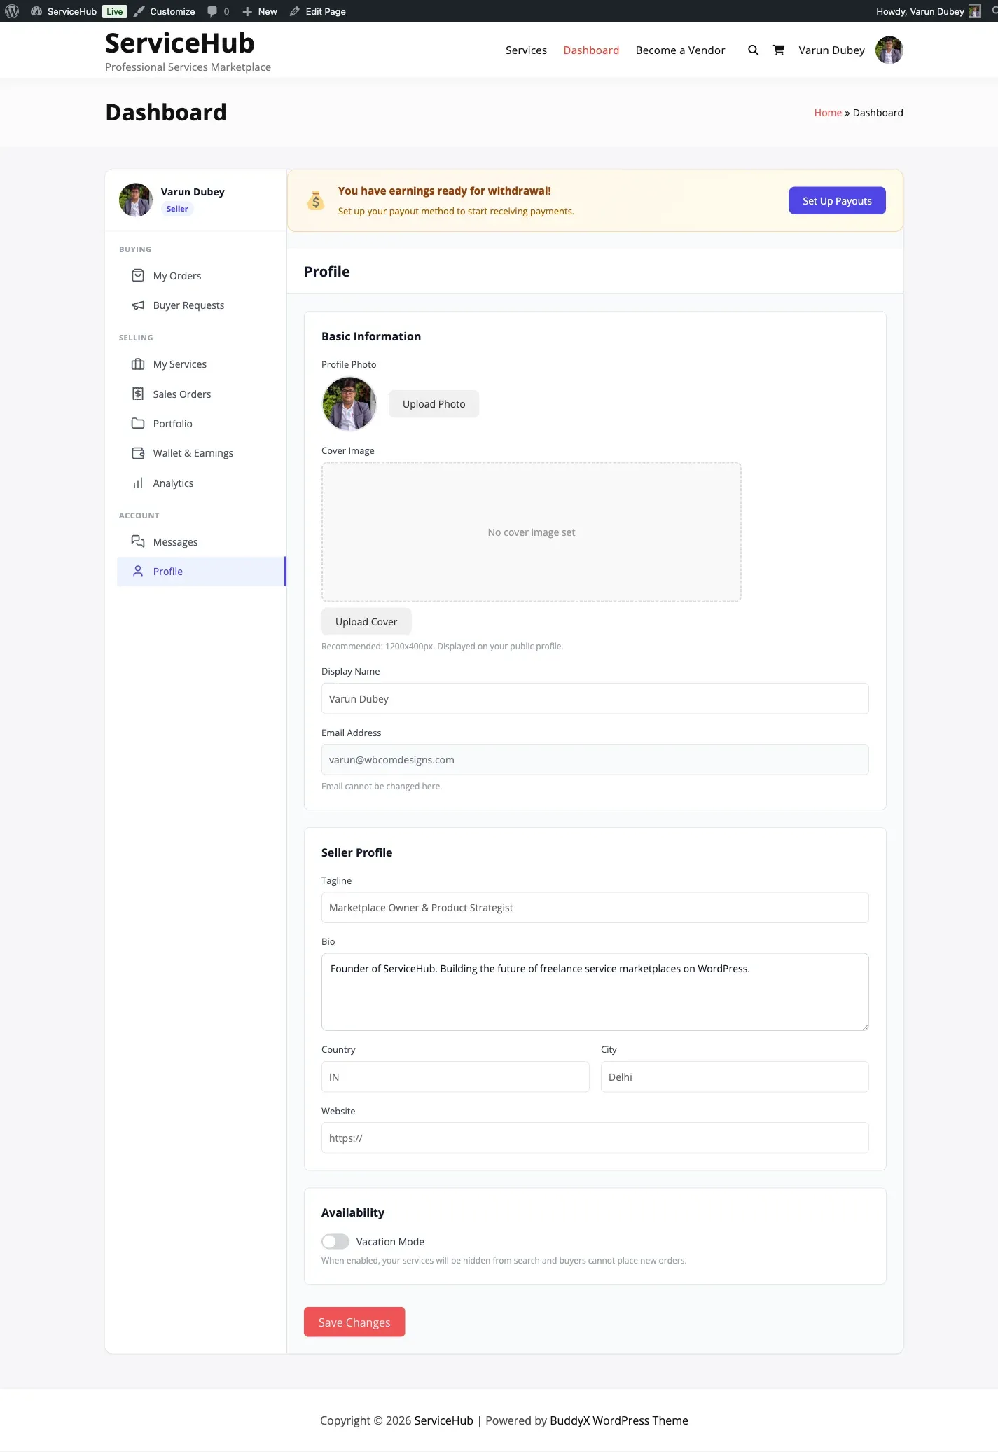Click the Sales Orders receipt icon
The height and width of the screenshot is (1452, 998).
pyautogui.click(x=138, y=394)
